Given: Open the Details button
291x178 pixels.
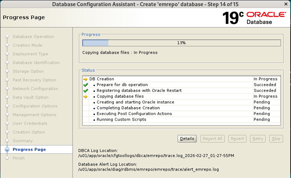Looking at the screenshot, I should coord(187,139).
